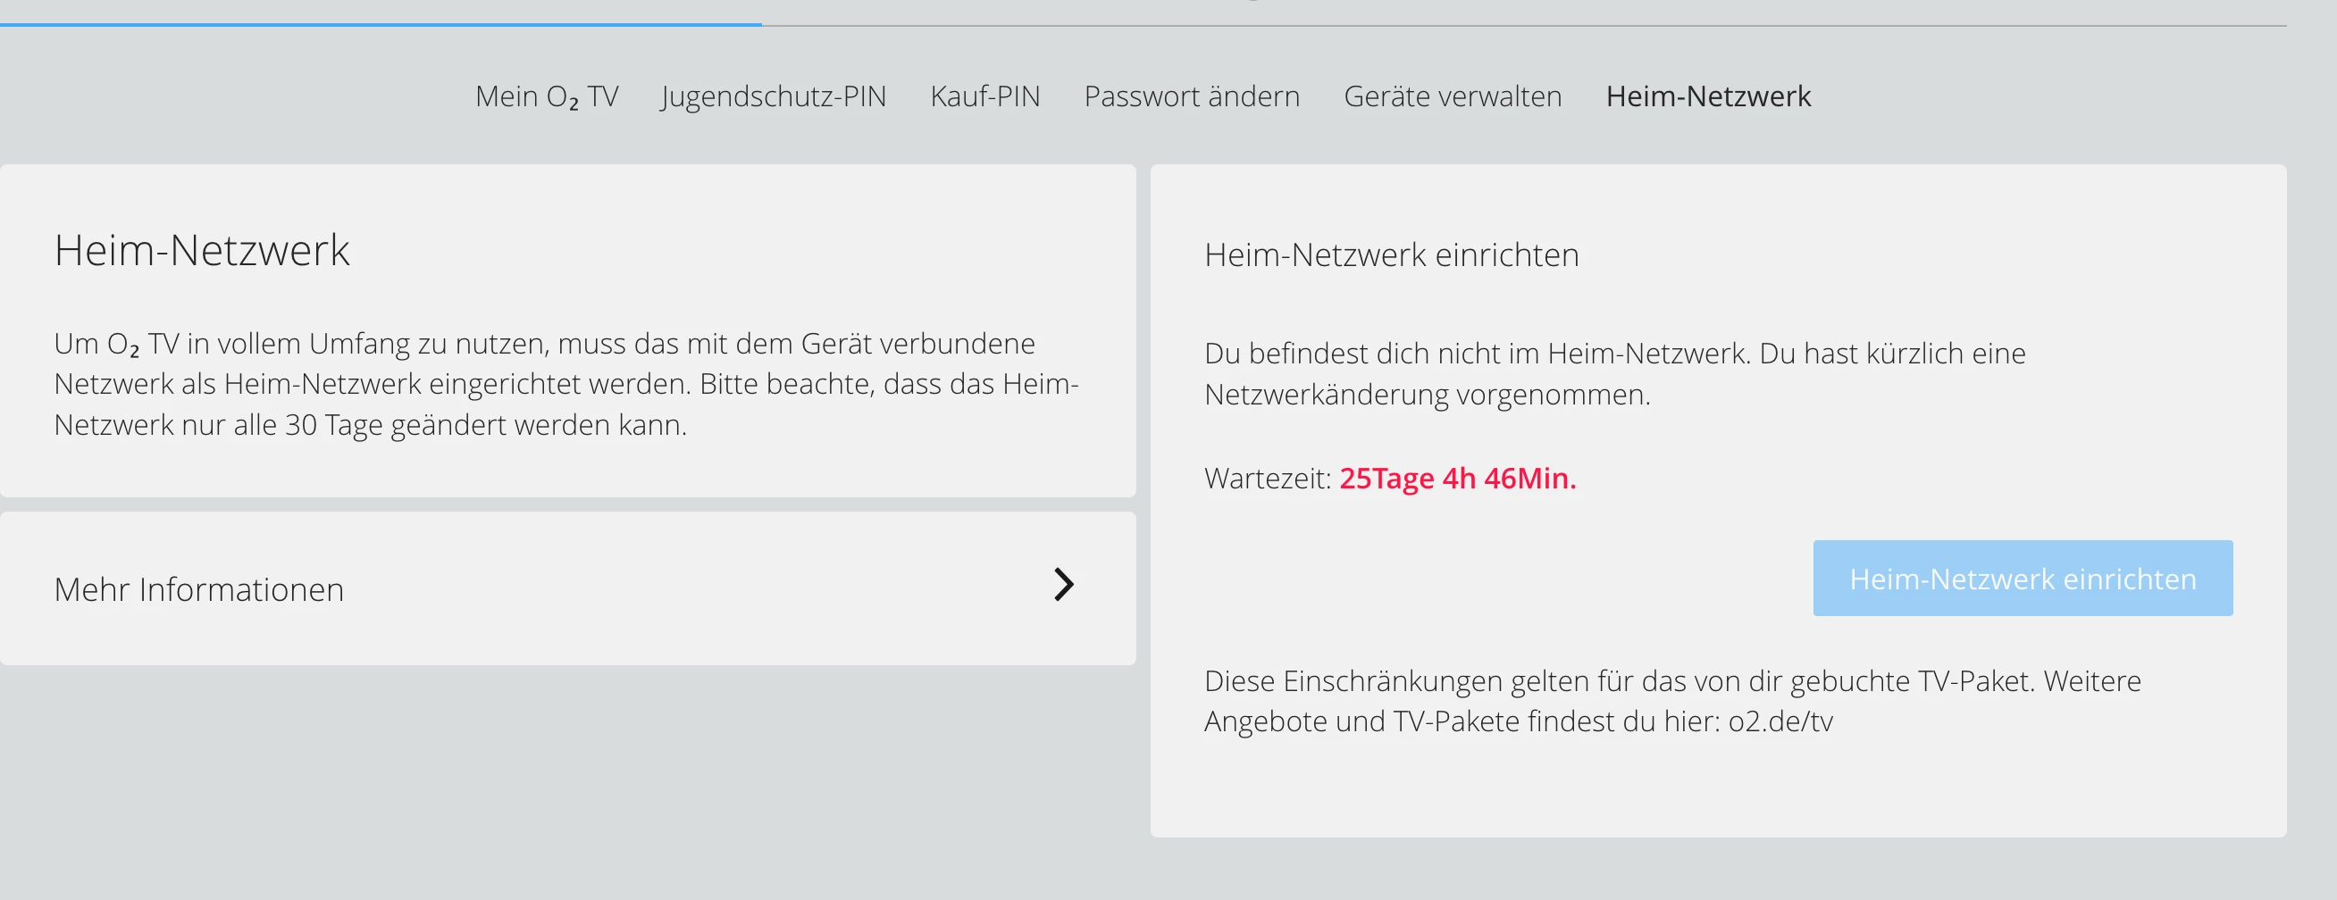Switch to the Jugendschutz-PIN tab
Viewport: 2337px width, 900px height.
point(774,96)
